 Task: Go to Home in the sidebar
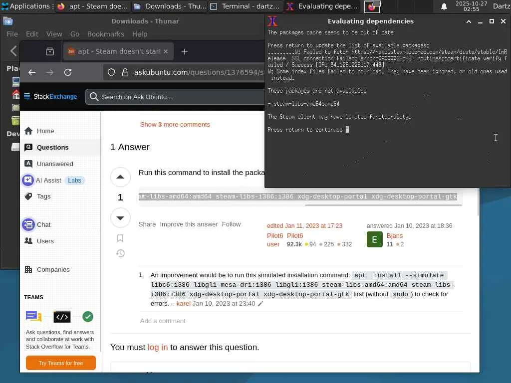coord(45,131)
